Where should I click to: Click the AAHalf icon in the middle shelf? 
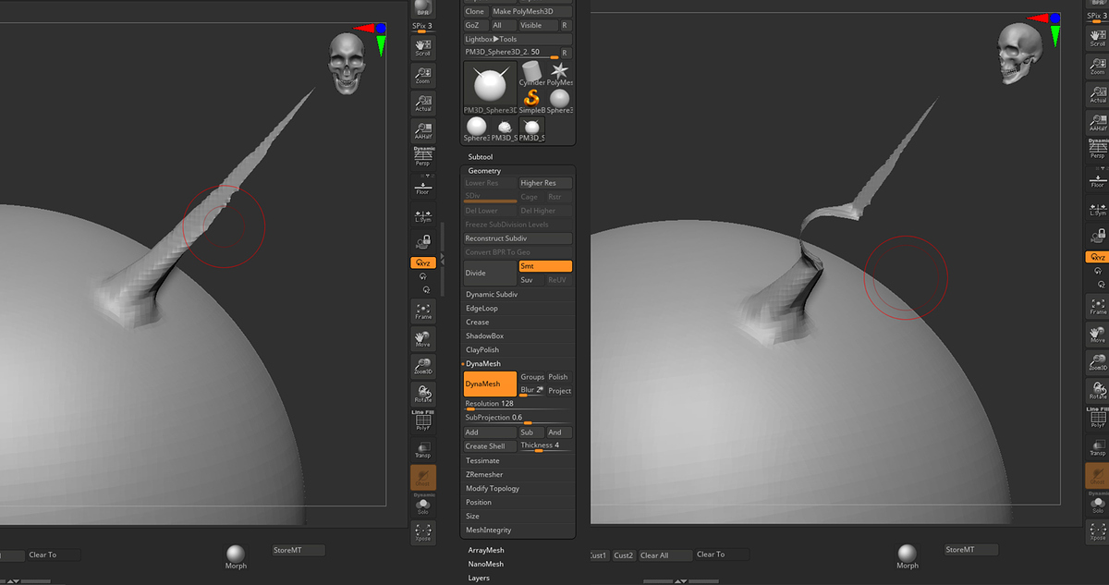[x=422, y=130]
